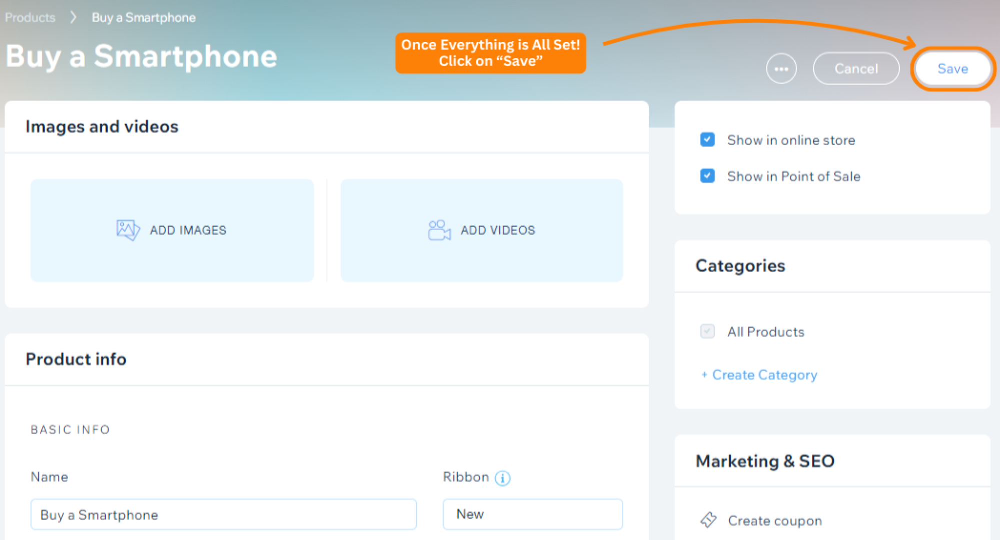Click the add images picture icon
The image size is (1000, 540).
[128, 230]
